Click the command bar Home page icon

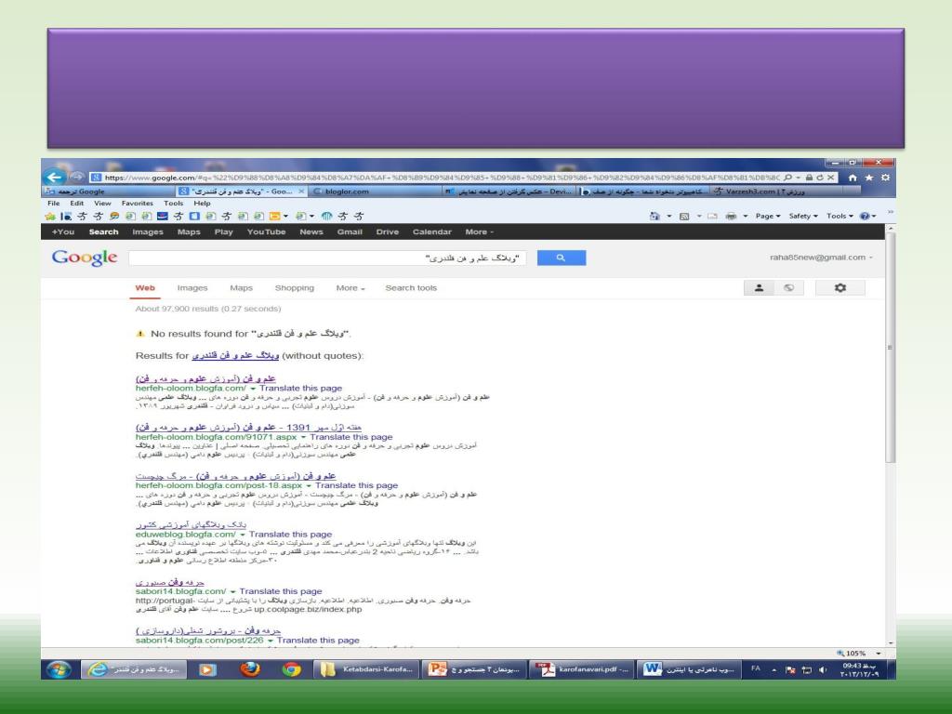click(x=654, y=216)
